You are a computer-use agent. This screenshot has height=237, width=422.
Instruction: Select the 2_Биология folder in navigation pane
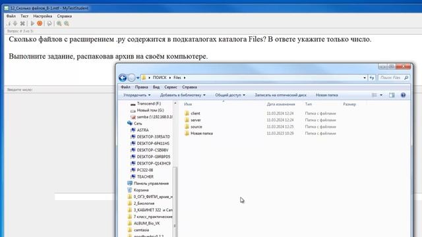pyautogui.click(x=144, y=203)
